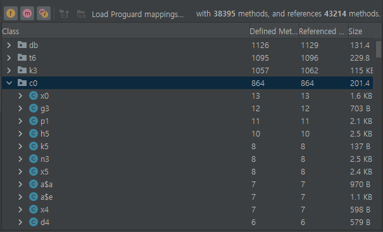This screenshot has width=383, height=232.
Task: Select the x0 class name
Action: point(45,96)
